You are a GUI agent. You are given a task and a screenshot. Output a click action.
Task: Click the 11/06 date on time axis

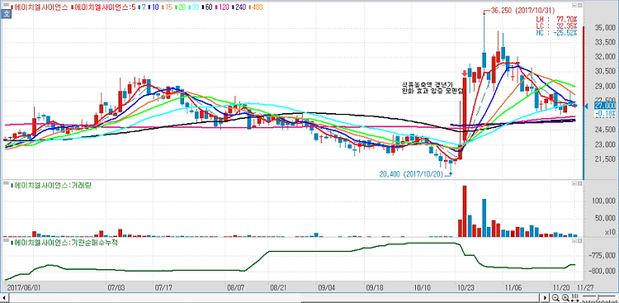tap(513, 286)
